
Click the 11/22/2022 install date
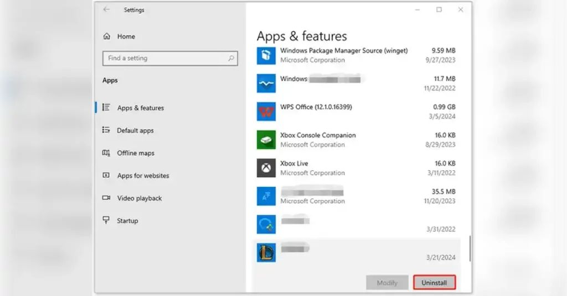(440, 88)
